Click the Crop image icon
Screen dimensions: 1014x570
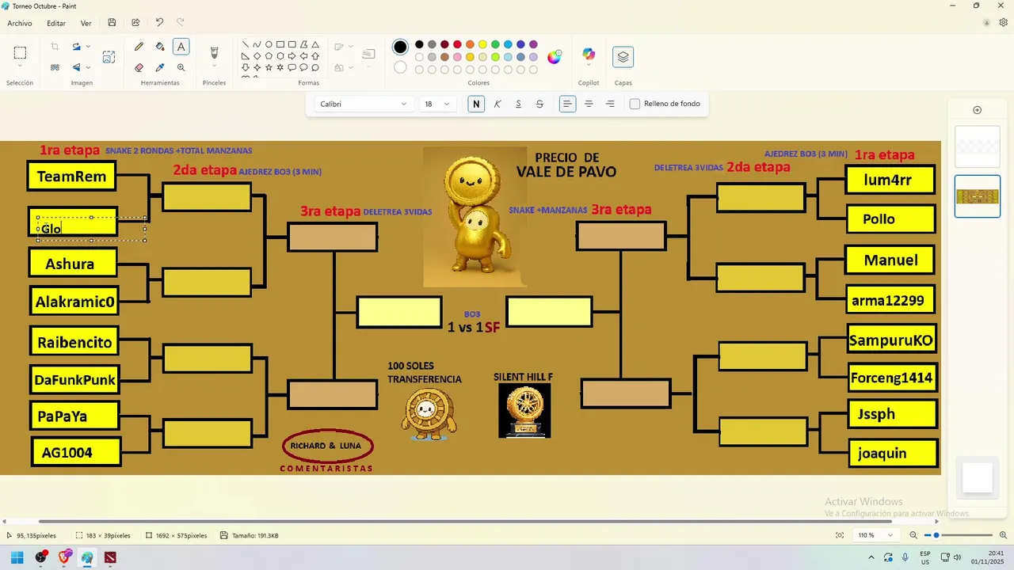click(x=55, y=47)
